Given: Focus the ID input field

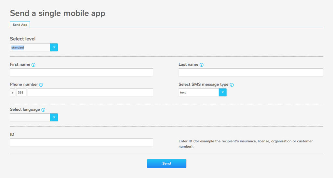Looking at the screenshot, I should (82, 142).
